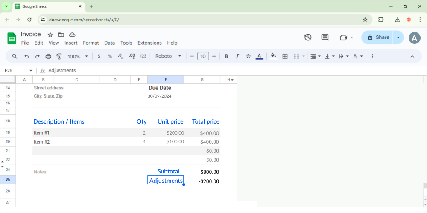The height and width of the screenshot is (213, 427).
Task: Toggle bold formatting
Action: coord(226,56)
